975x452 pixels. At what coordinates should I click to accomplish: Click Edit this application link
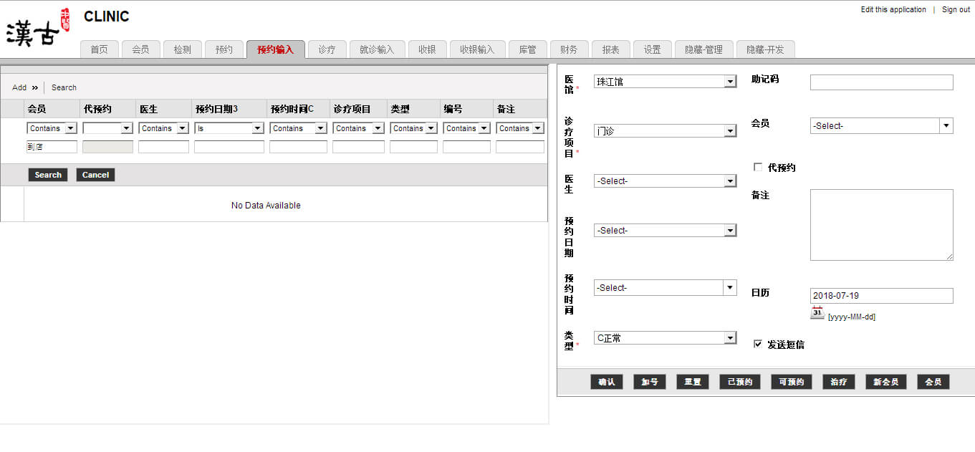coord(893,10)
